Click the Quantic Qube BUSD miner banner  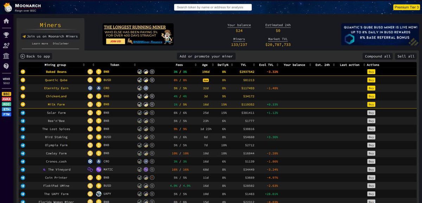tap(380, 34)
